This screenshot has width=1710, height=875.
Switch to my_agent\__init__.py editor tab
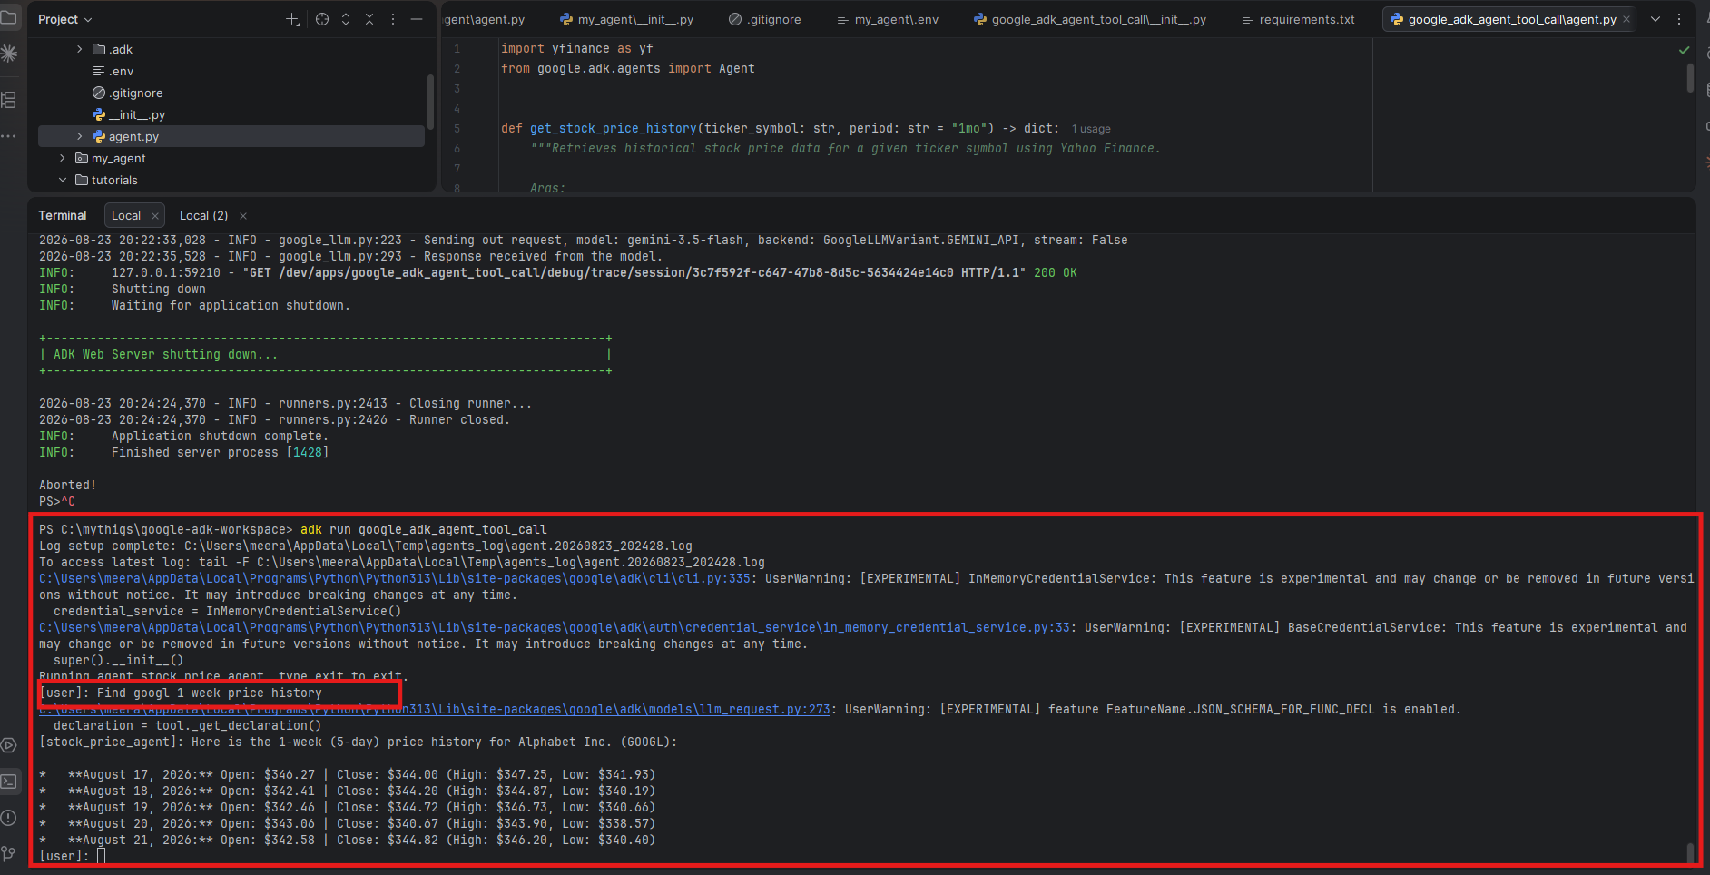pyautogui.click(x=626, y=19)
